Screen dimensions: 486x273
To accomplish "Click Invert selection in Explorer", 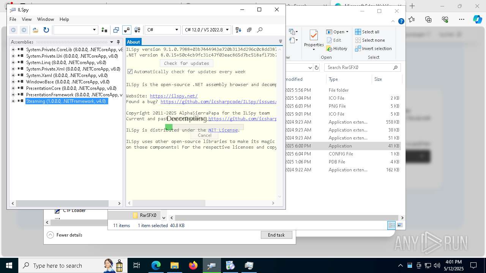I will click(x=374, y=49).
